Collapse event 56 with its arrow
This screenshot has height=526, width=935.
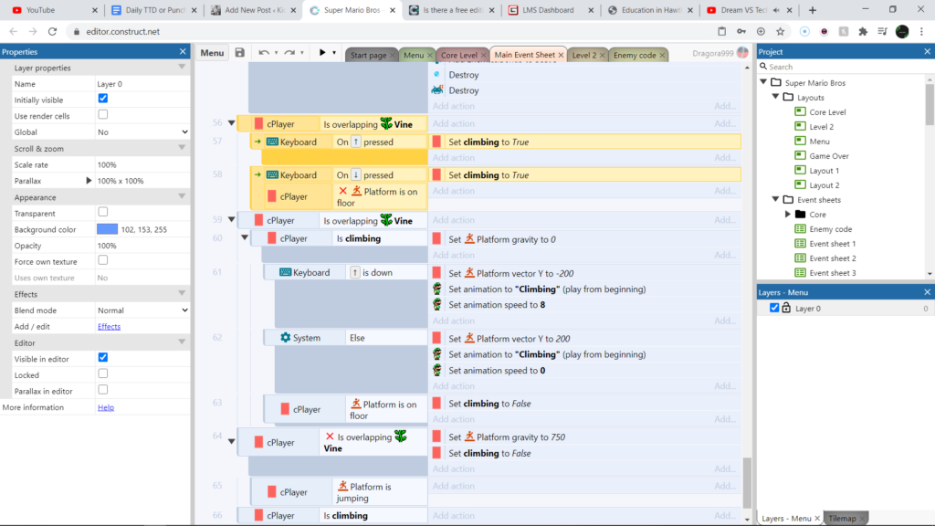tap(231, 123)
